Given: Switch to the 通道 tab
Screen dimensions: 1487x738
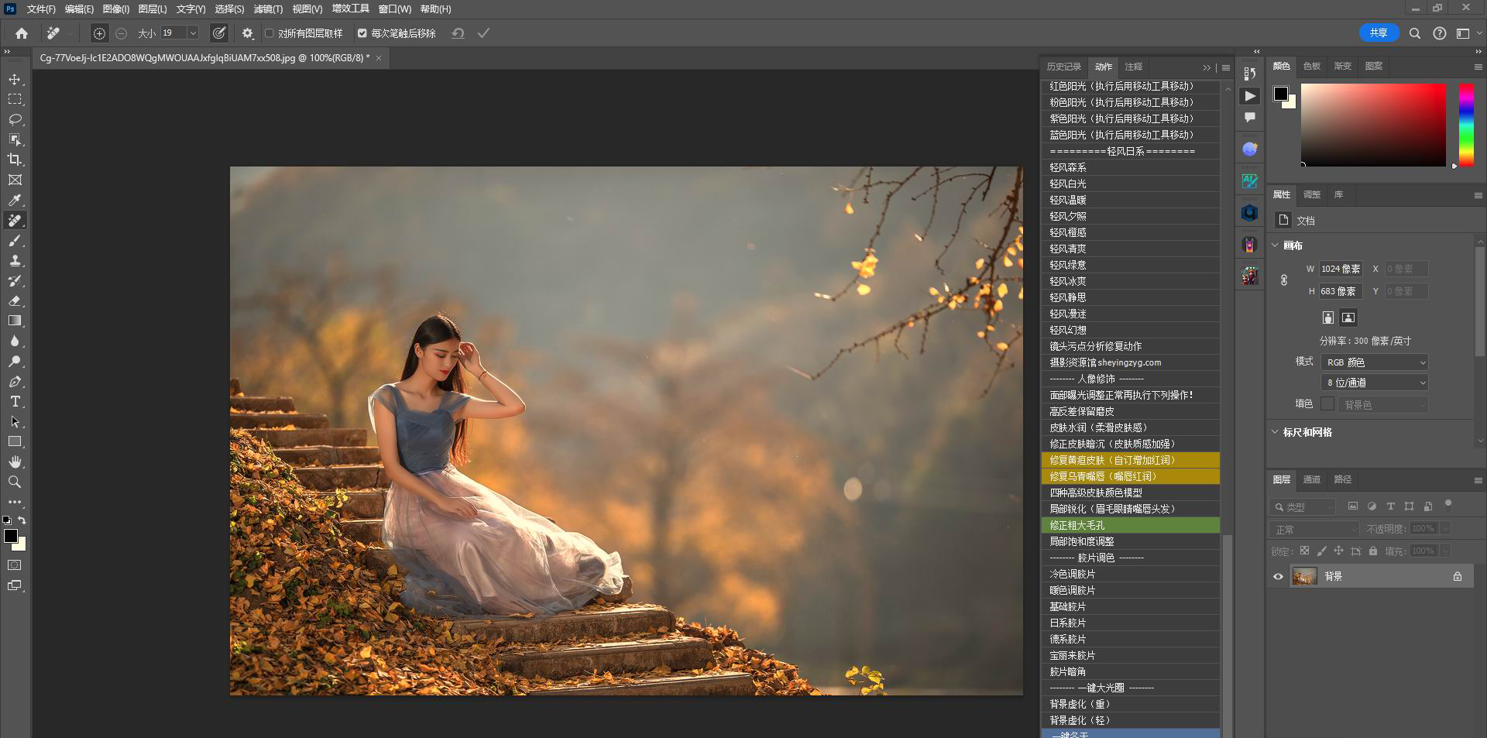Looking at the screenshot, I should pyautogui.click(x=1311, y=479).
